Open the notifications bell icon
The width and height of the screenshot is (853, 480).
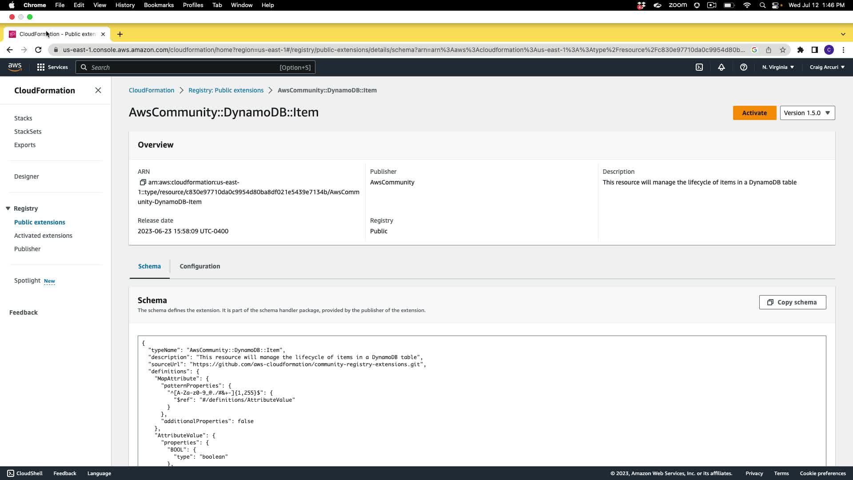(721, 67)
